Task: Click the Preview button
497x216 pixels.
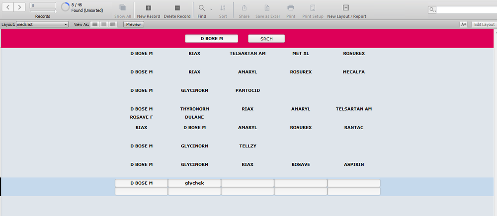Action: pos(133,24)
